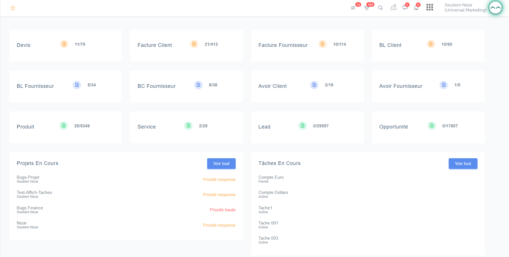Open the shopping cart icon
The width and height of the screenshot is (509, 257).
[x=367, y=8]
